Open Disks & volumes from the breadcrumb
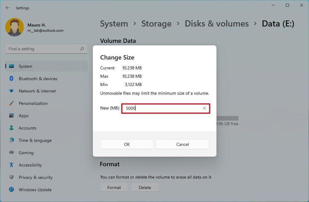This screenshot has width=309, height=202. pyautogui.click(x=216, y=23)
